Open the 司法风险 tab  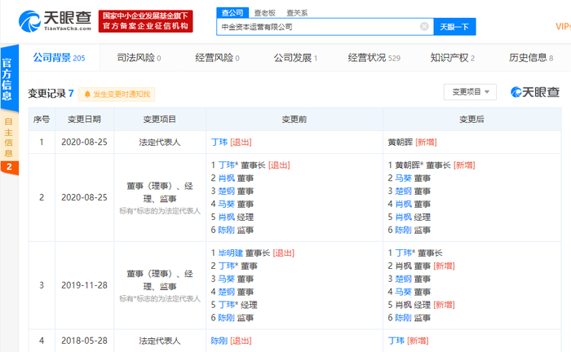click(x=139, y=58)
